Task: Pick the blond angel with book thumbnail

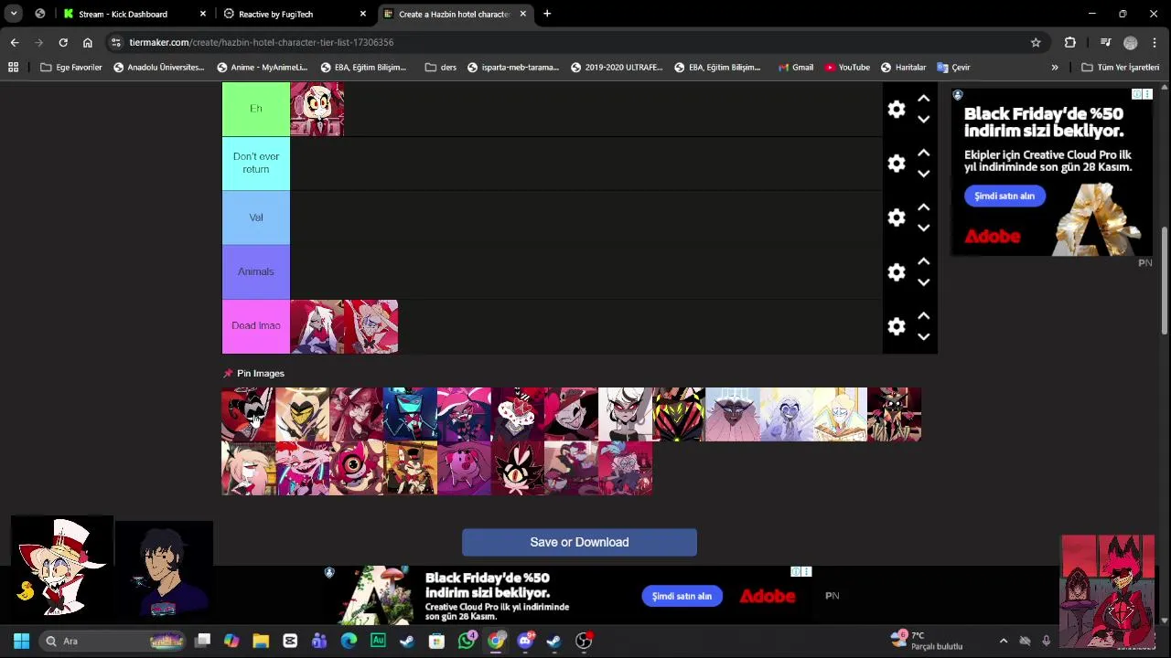Action: (841, 414)
